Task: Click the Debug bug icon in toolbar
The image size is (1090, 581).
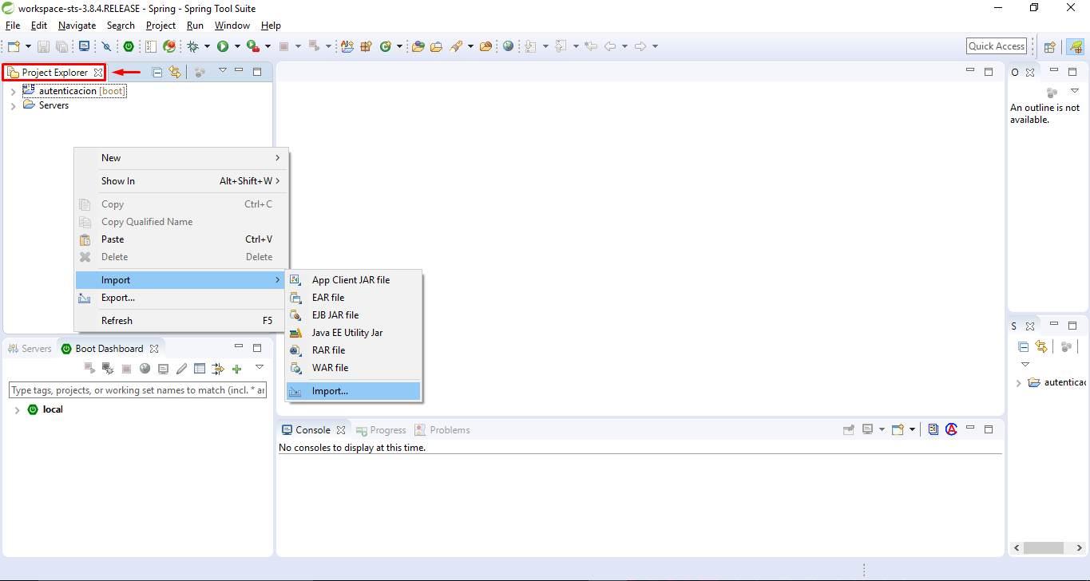Action: pos(193,46)
